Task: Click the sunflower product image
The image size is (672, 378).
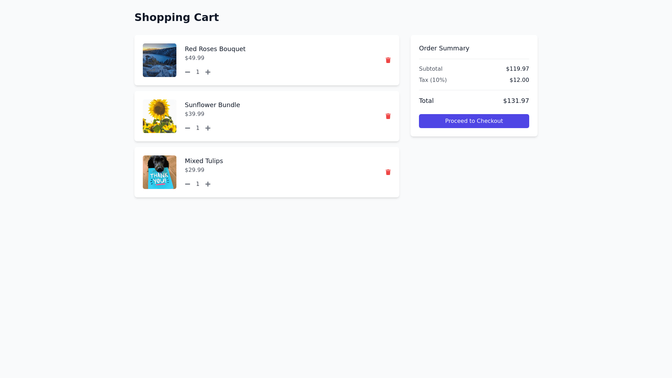Action: [x=160, y=116]
